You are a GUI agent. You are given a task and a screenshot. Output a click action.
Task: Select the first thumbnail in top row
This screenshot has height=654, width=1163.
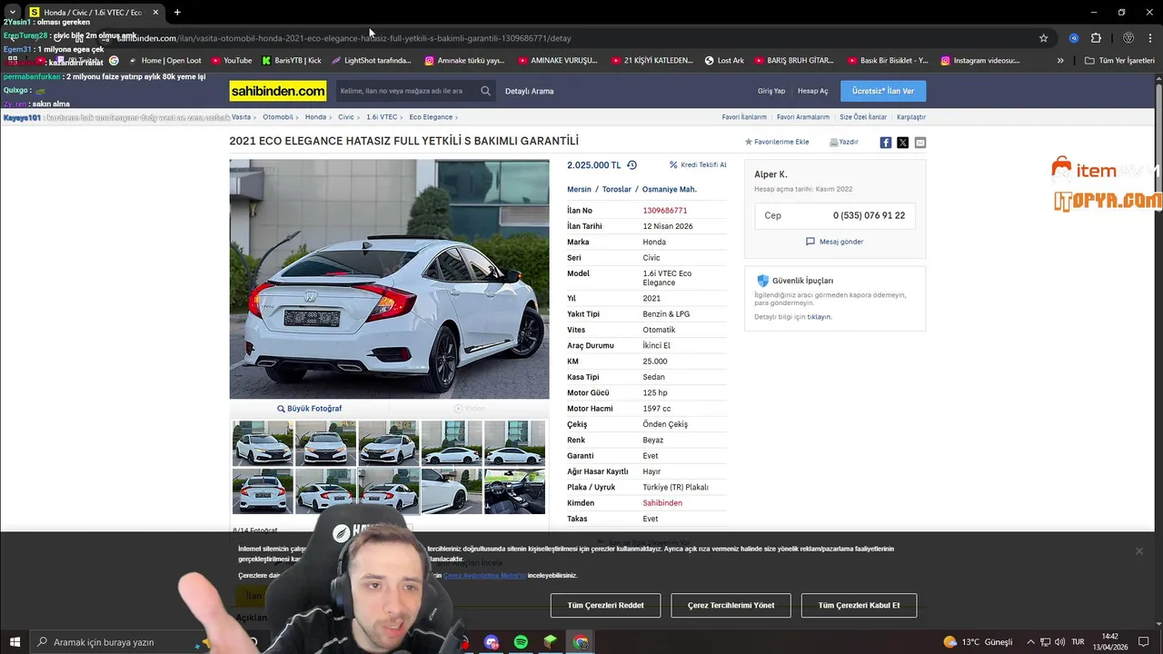(x=263, y=442)
